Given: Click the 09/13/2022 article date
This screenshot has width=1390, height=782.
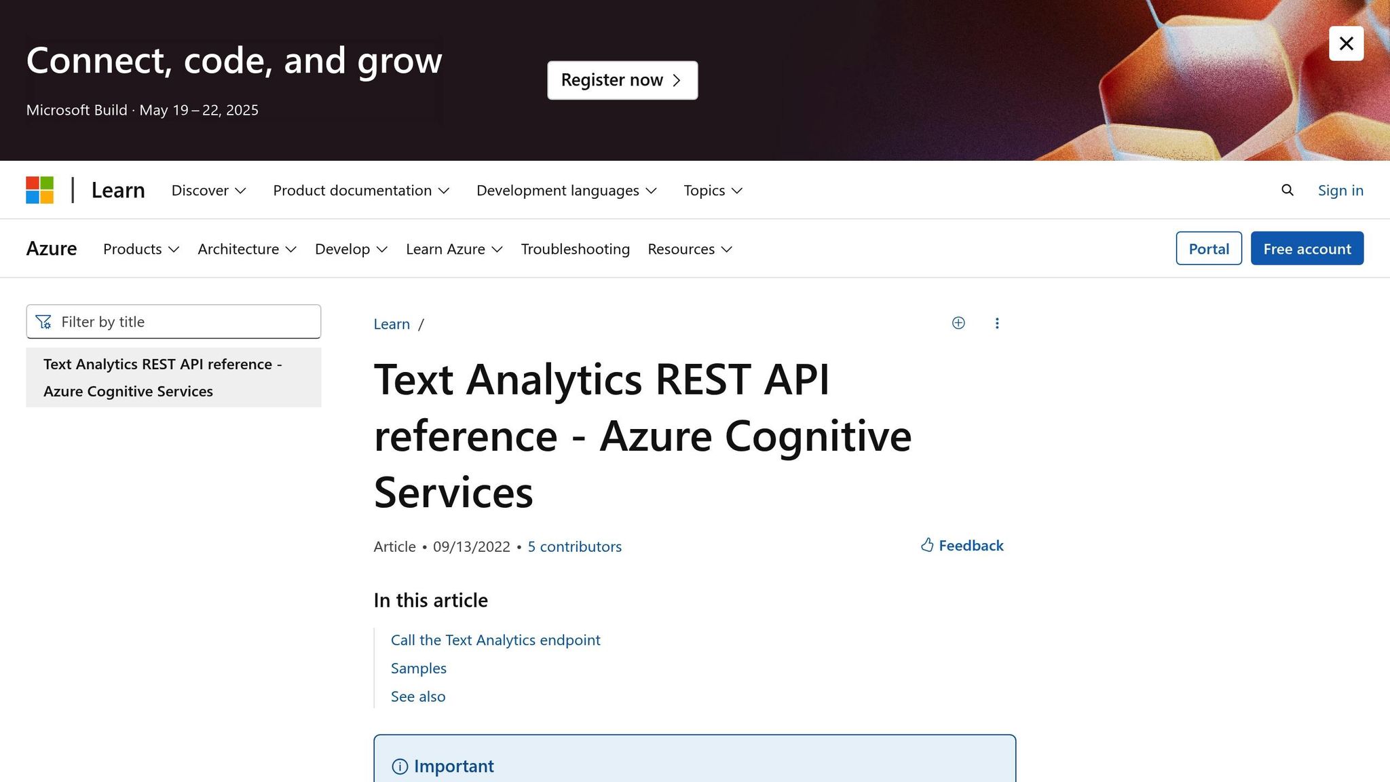Looking at the screenshot, I should pyautogui.click(x=472, y=546).
